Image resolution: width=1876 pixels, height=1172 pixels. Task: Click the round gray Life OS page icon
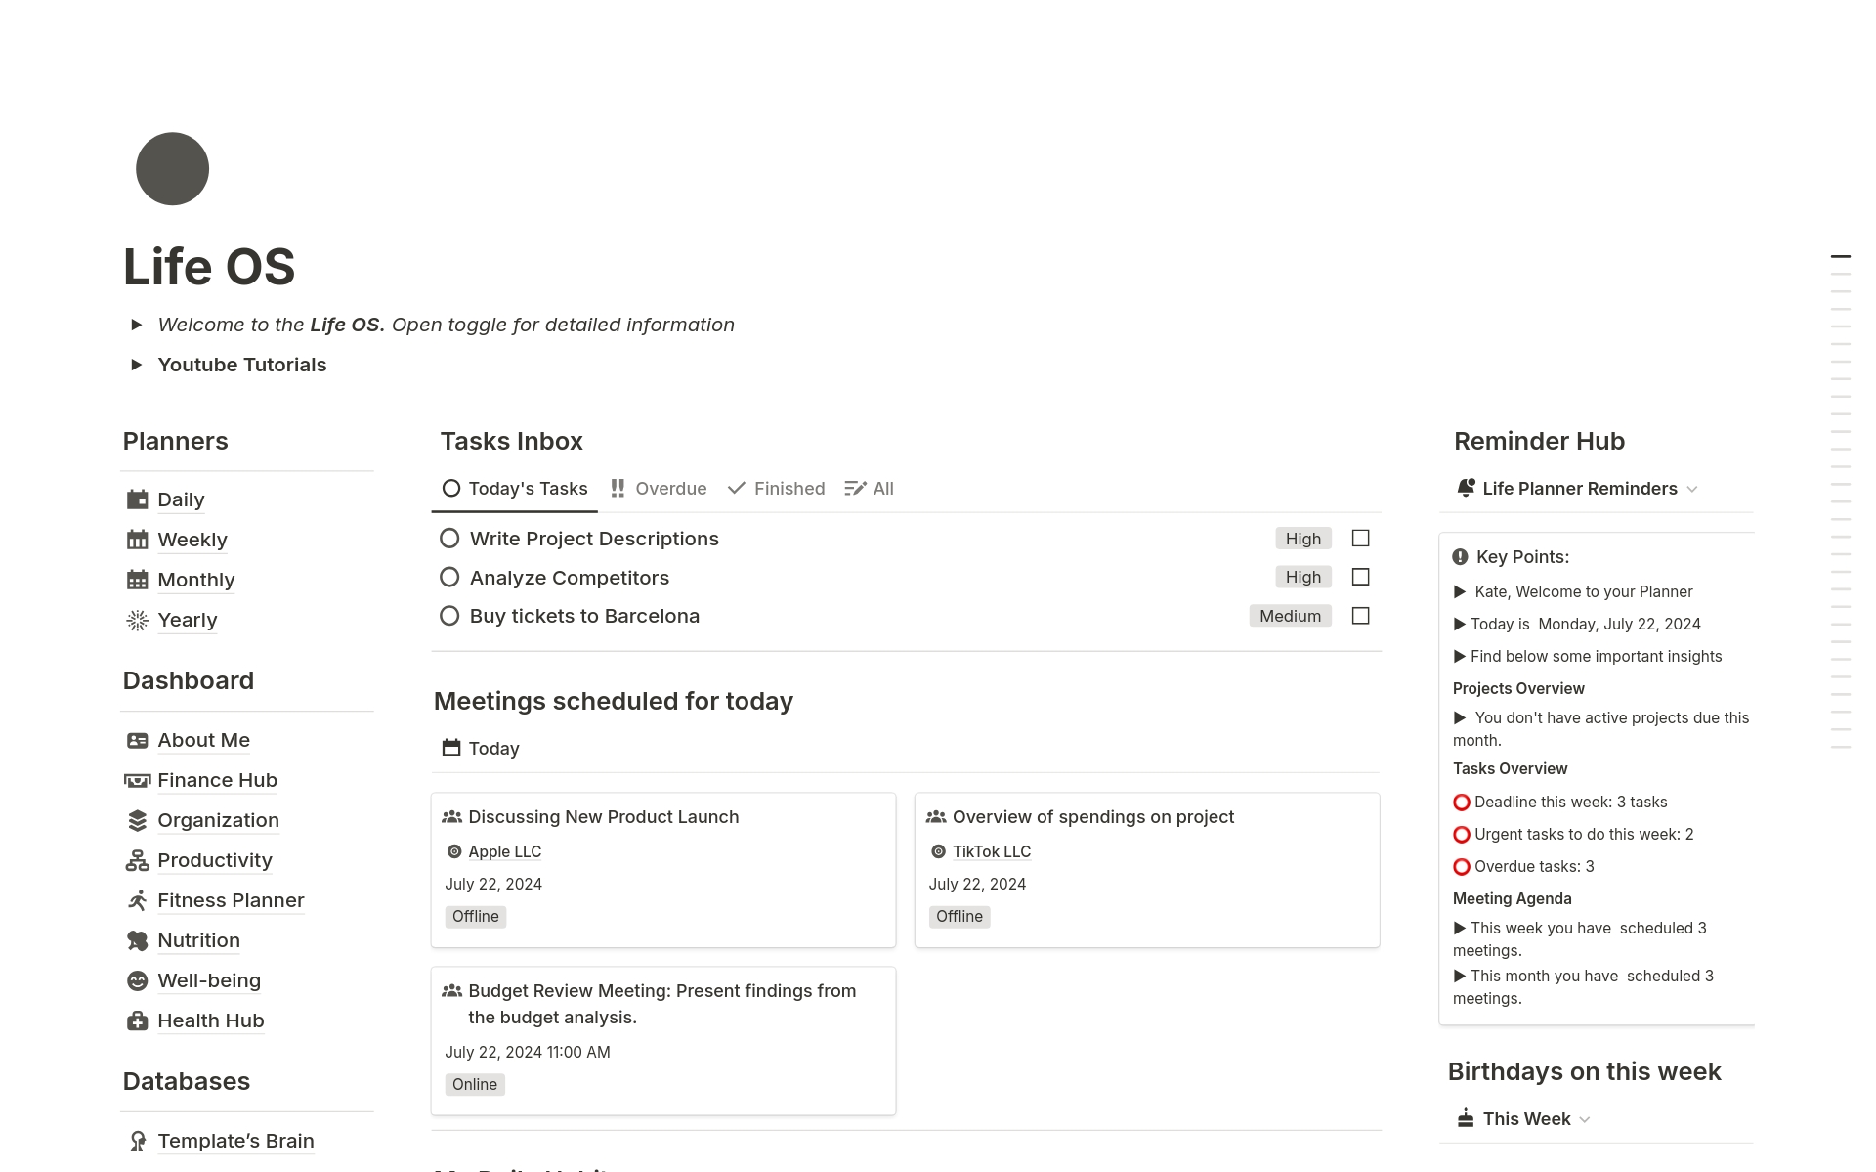172,169
